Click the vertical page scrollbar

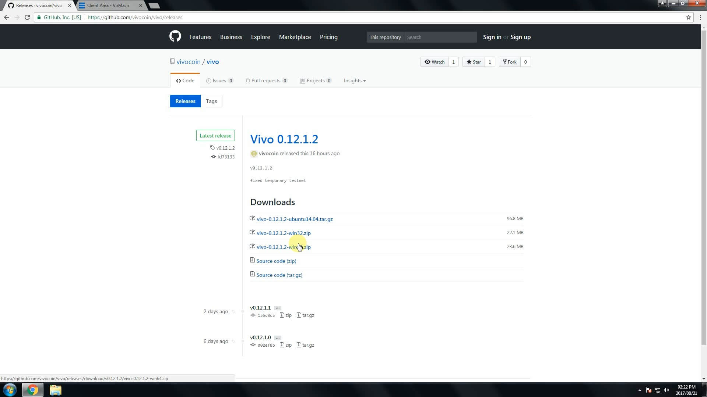(x=703, y=184)
